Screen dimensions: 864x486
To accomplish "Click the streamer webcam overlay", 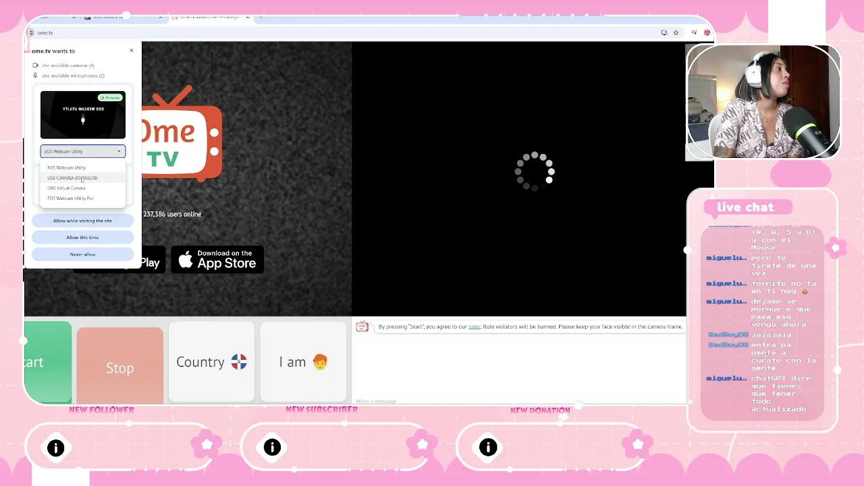I will tap(763, 103).
